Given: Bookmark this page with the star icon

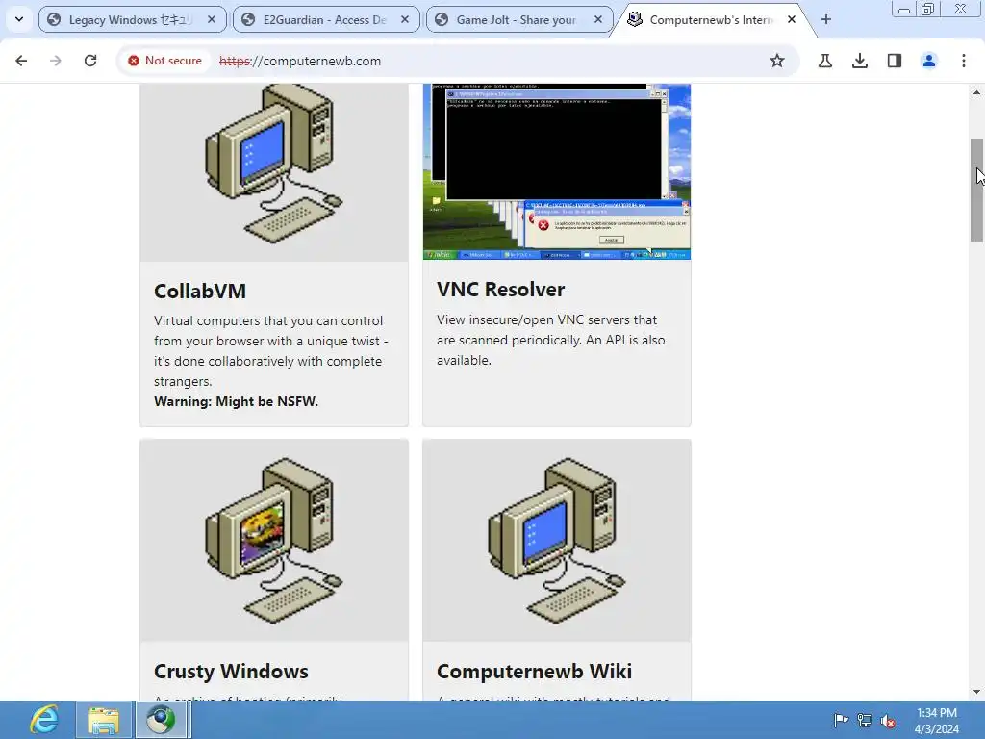Looking at the screenshot, I should pyautogui.click(x=777, y=61).
